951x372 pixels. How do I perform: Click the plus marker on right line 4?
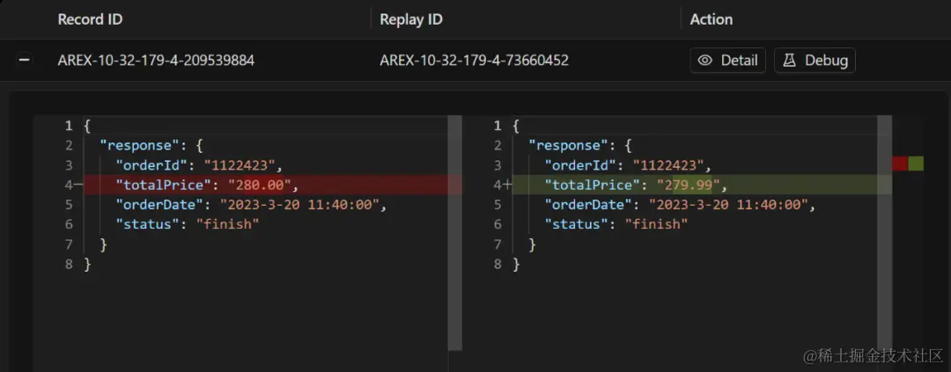click(507, 185)
